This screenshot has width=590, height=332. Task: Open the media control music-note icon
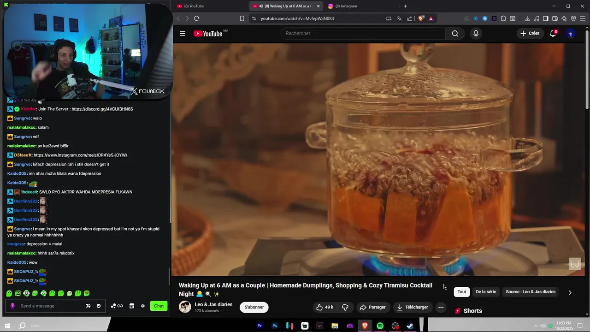click(537, 18)
